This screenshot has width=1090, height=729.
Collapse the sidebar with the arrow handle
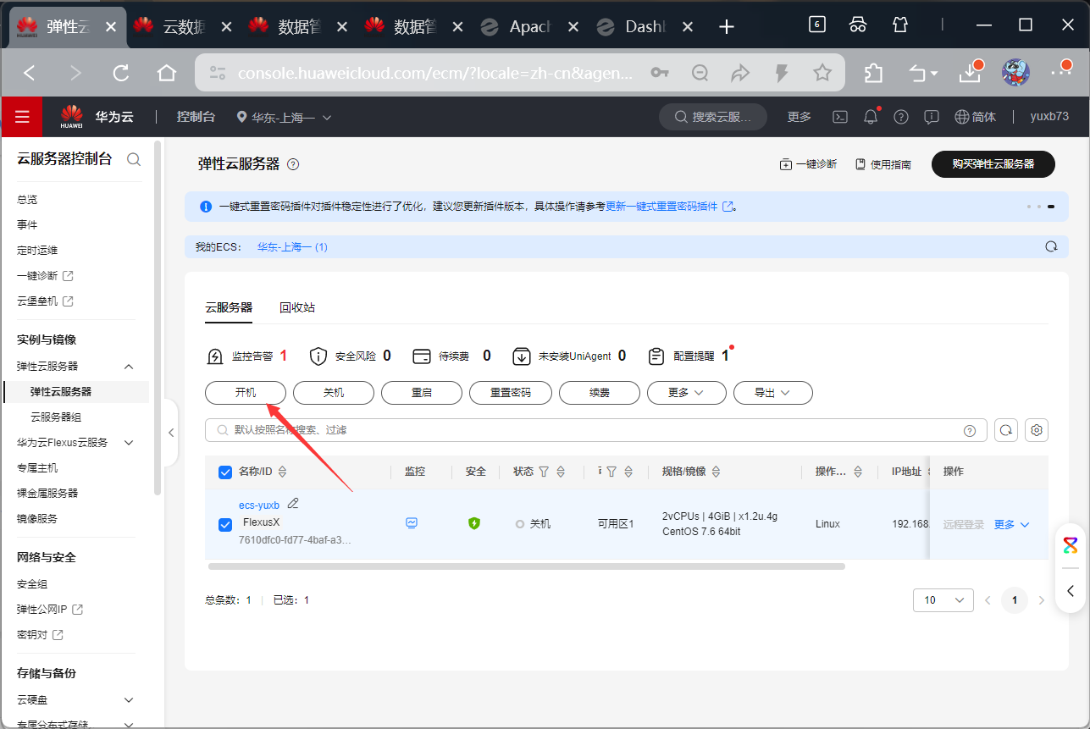tap(170, 433)
